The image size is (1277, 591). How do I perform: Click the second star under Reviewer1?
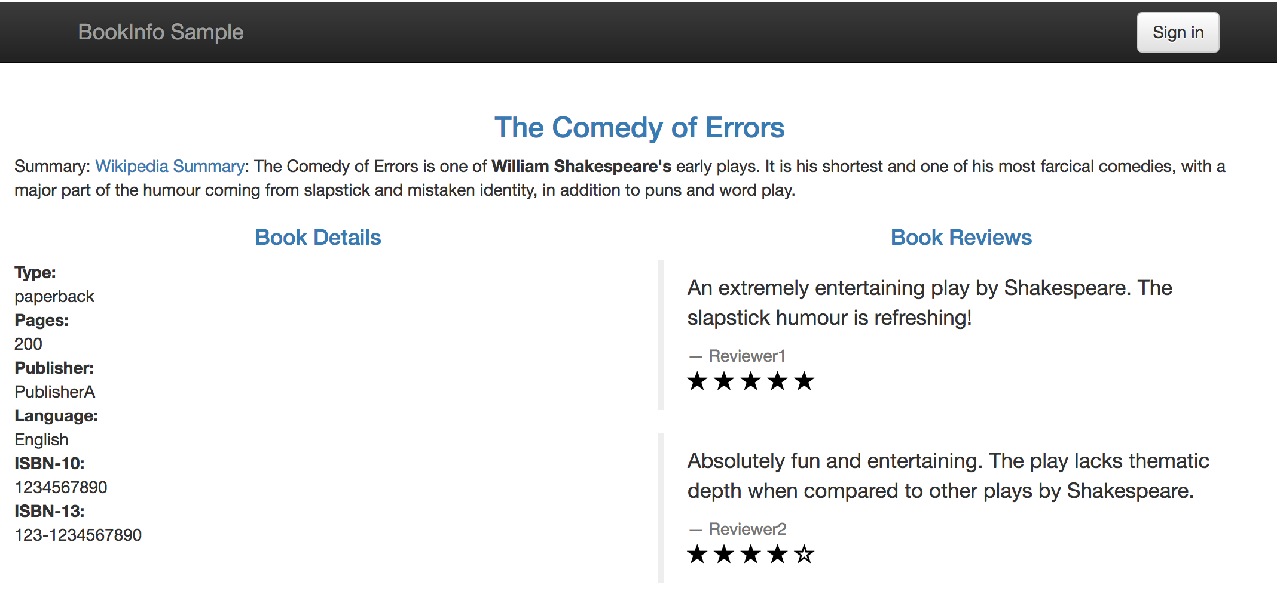pos(724,381)
